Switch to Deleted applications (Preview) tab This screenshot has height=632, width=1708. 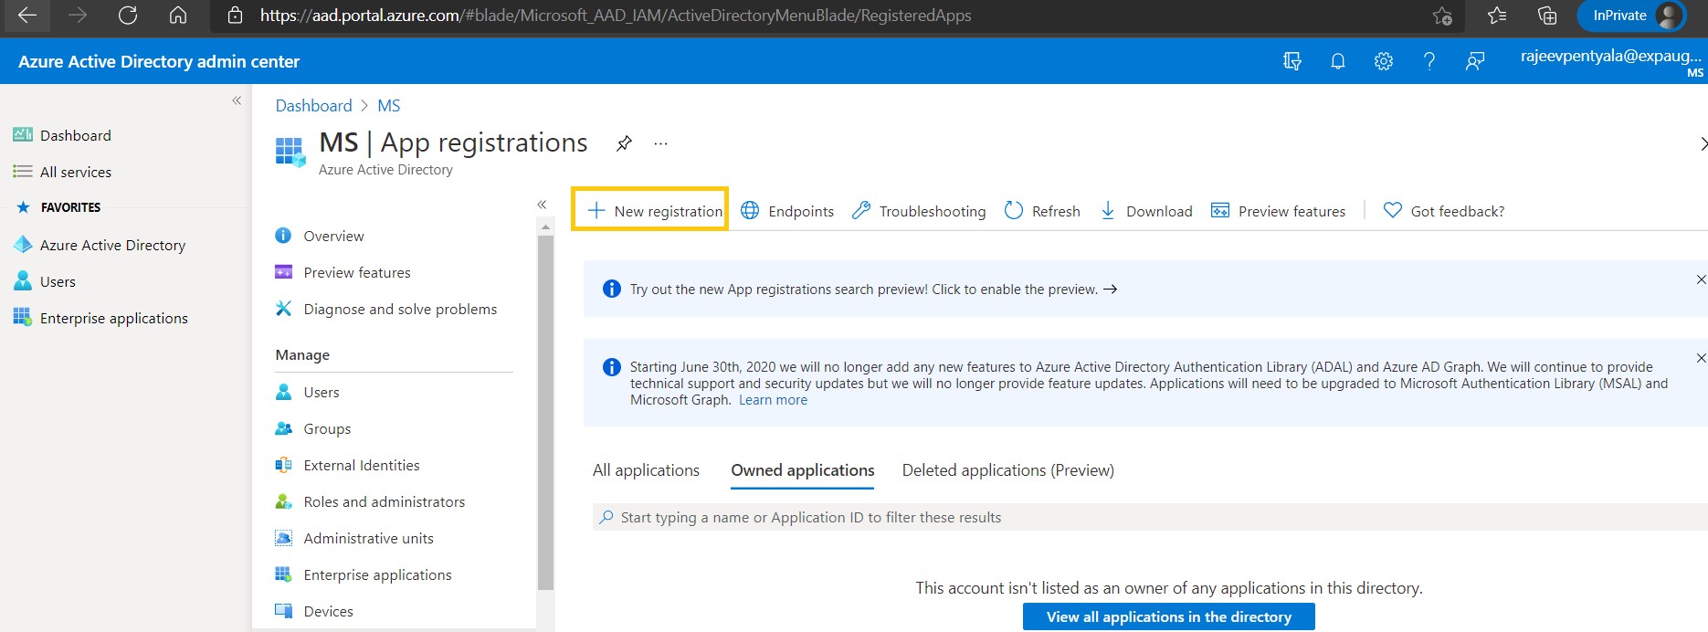pos(1007,470)
